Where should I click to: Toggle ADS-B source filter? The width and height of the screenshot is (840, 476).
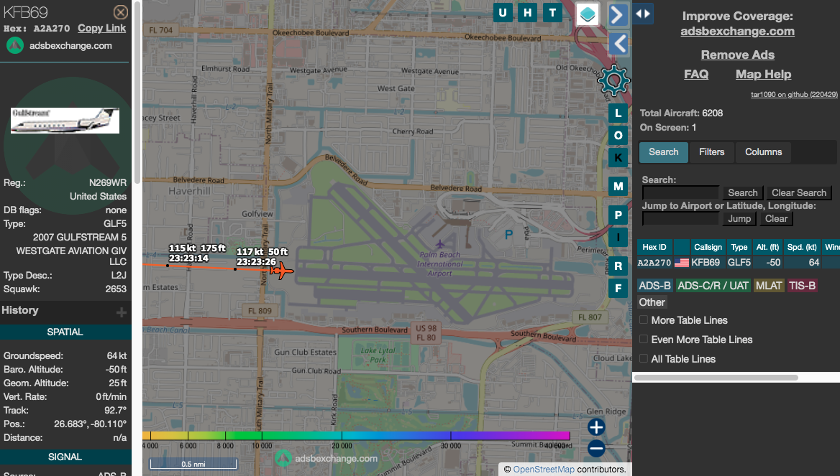click(x=654, y=286)
